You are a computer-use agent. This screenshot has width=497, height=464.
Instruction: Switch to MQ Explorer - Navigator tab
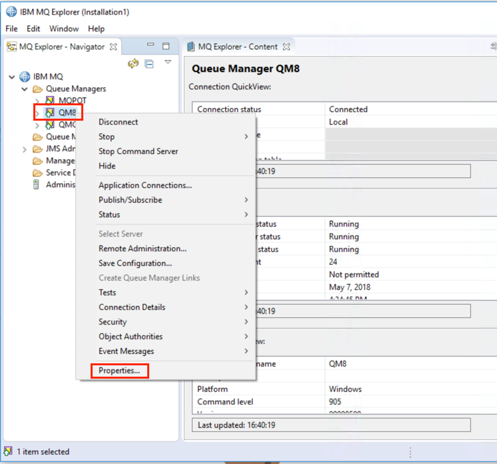[62, 47]
